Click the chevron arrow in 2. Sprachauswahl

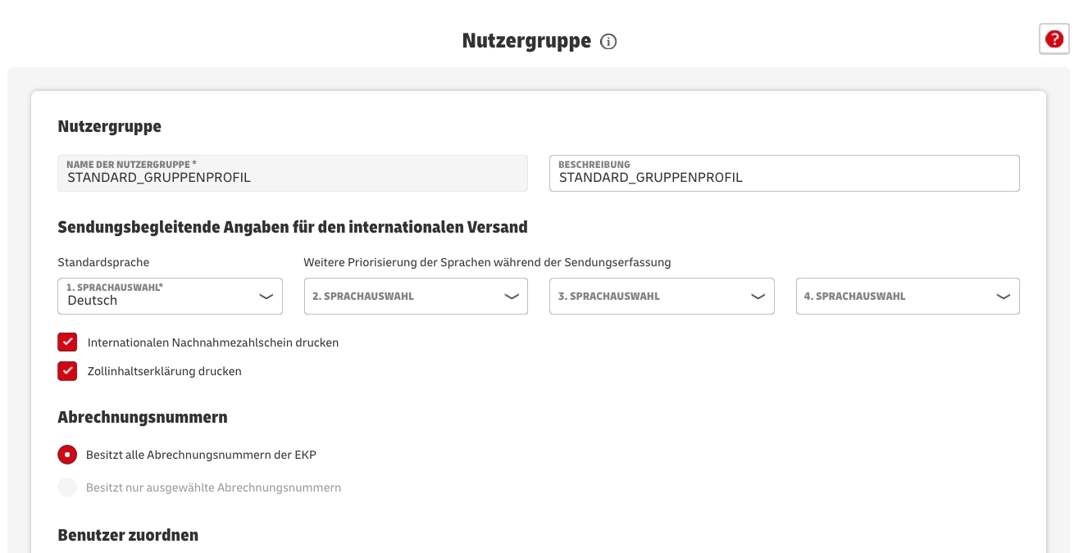click(x=512, y=297)
